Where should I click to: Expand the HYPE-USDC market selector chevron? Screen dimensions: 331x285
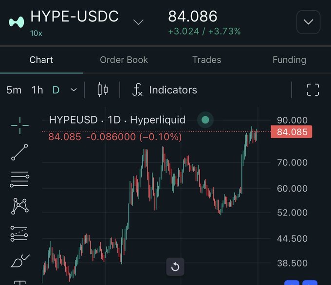[138, 22]
